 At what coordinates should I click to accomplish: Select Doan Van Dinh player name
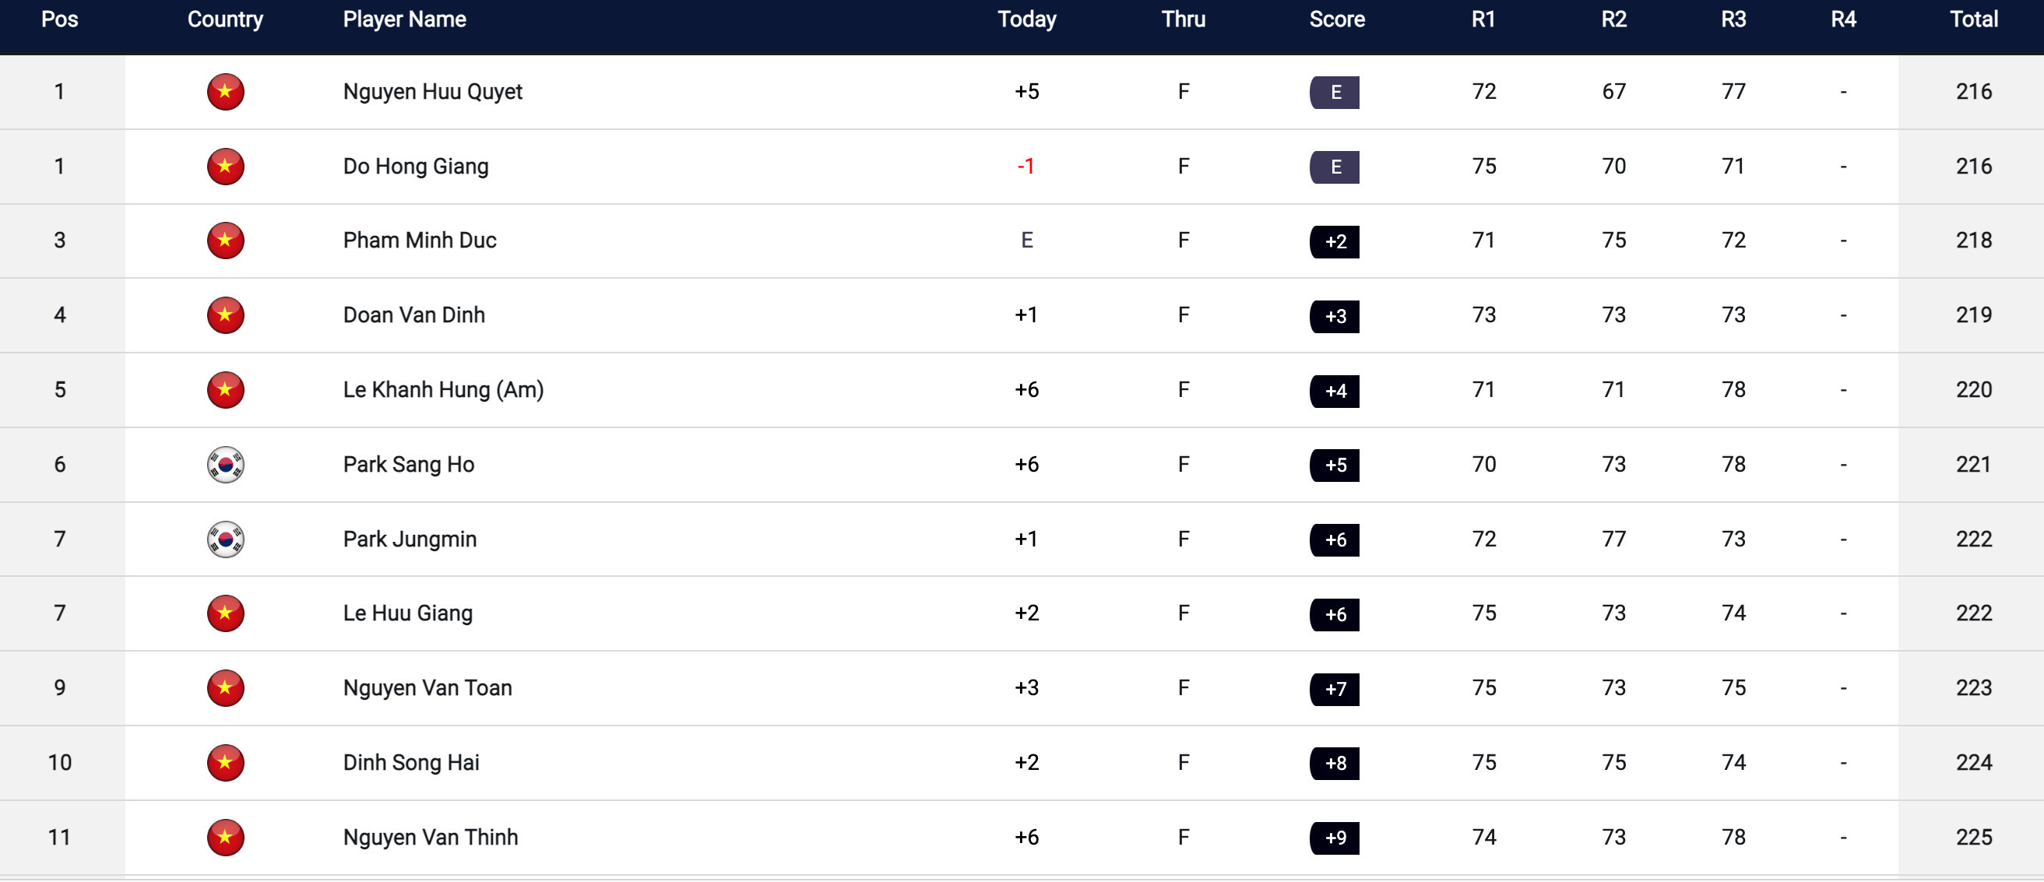click(x=413, y=316)
